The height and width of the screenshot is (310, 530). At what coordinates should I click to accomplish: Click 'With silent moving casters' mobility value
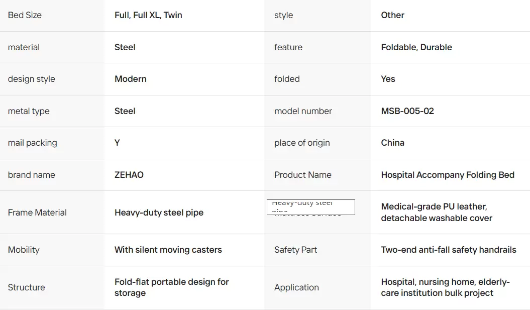(168, 250)
